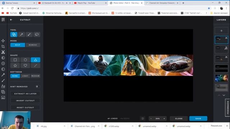Image resolution: width=230 pixels, height=129 pixels.
Task: Toggle the Hint Removed switch
Action: point(37,87)
